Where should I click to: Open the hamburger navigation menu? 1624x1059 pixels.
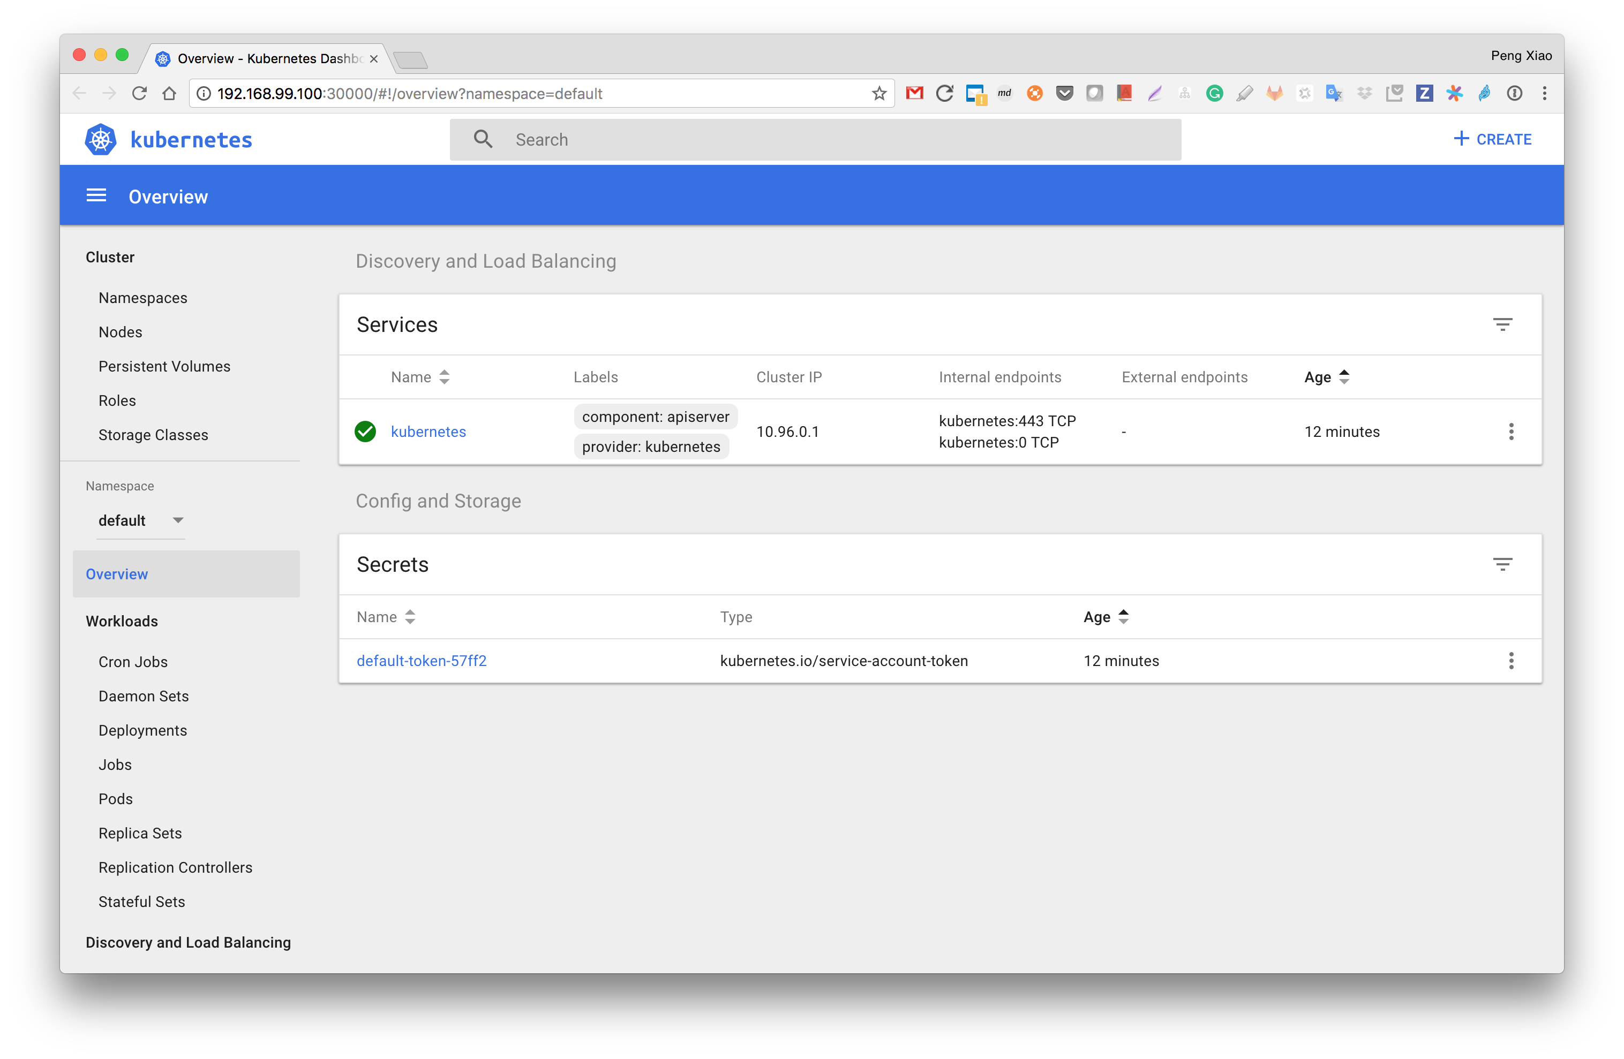click(96, 196)
